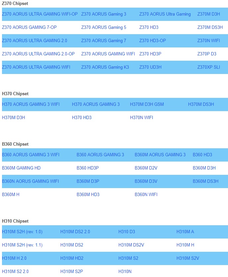
Task: Open Z370 AORUS ULTRA GAMING WIFI-OP link
Action: 40,14
